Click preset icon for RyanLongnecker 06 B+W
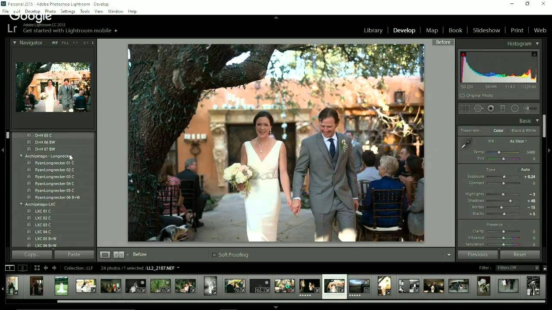The image size is (552, 310). pos(29,197)
